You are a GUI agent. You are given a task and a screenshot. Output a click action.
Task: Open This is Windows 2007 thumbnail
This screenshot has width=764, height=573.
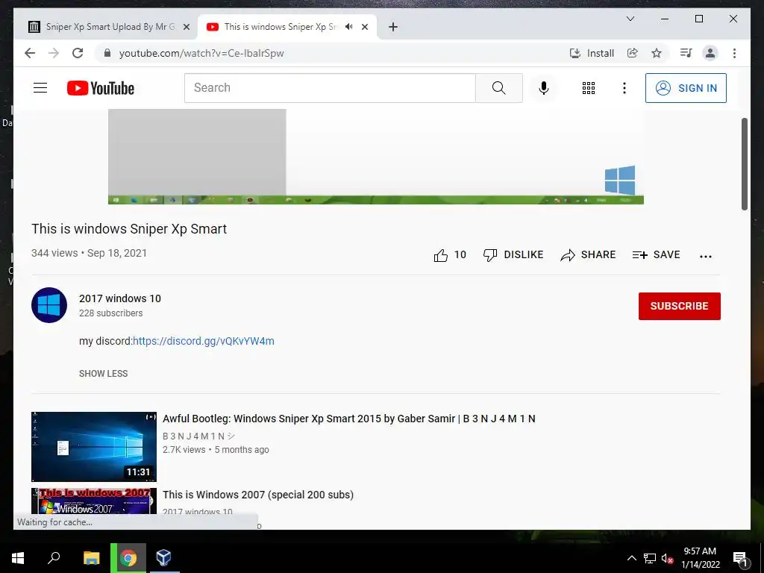tap(94, 501)
